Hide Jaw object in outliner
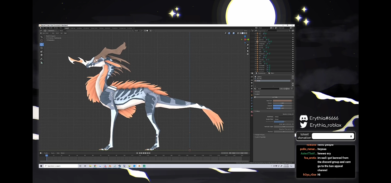Image resolution: width=391 pixels, height=183 pixels. click(x=293, y=58)
